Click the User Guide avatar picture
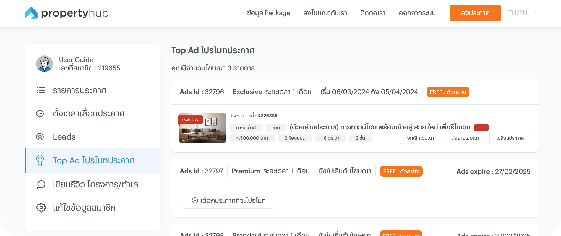 point(45,64)
